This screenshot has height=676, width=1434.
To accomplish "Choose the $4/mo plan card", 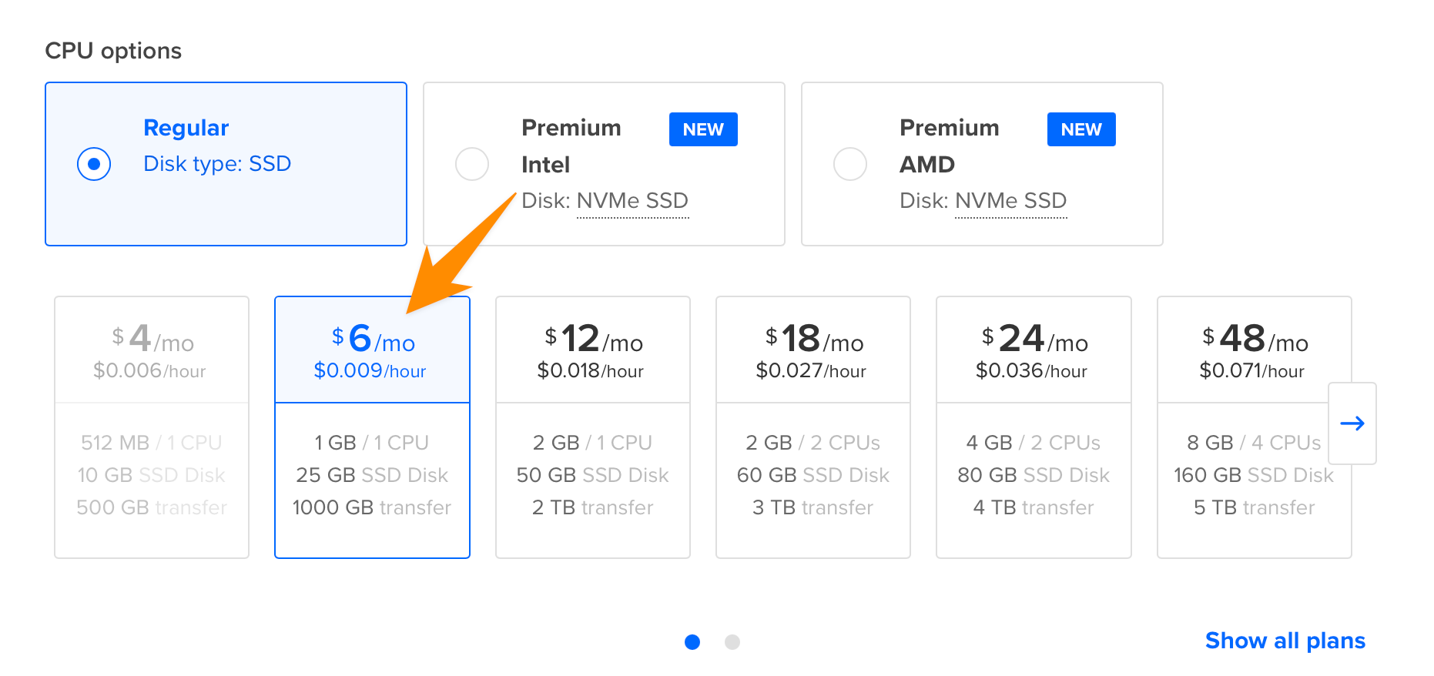I will pyautogui.click(x=152, y=427).
